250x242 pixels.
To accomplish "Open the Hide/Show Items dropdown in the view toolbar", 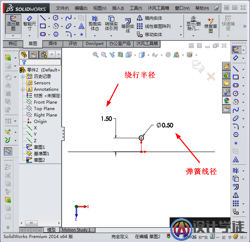I will click(161, 55).
